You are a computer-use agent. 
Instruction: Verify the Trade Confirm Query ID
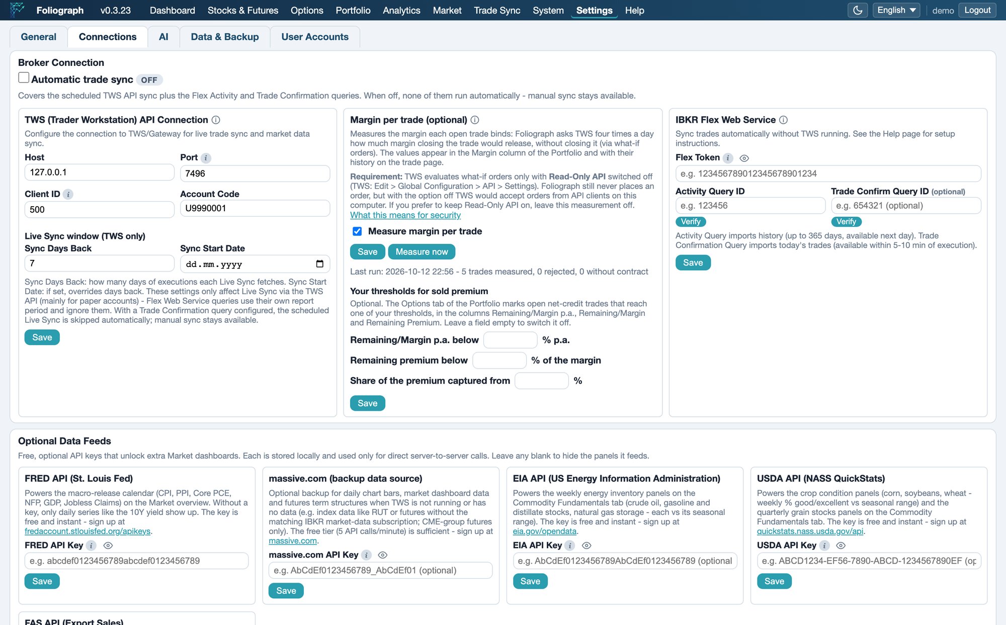(846, 222)
